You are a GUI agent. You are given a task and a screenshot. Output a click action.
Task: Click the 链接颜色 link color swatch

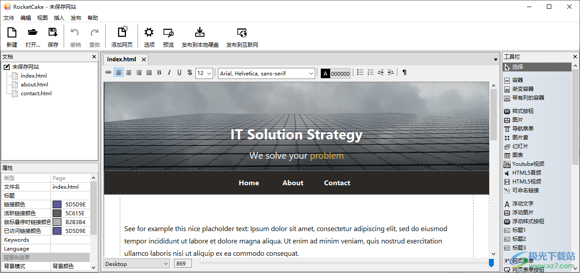coord(57,205)
